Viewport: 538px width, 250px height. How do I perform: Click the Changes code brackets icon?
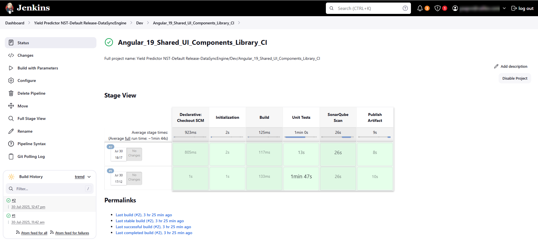point(11,55)
